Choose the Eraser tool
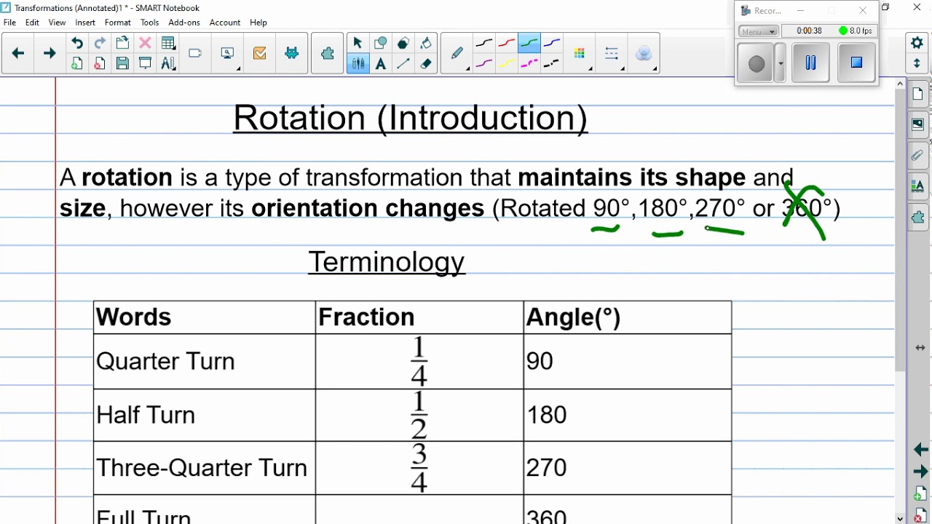The width and height of the screenshot is (932, 524). pyautogui.click(x=426, y=64)
